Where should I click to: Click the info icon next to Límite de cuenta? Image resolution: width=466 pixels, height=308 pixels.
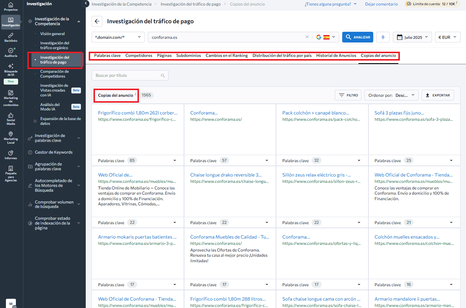click(457, 3)
